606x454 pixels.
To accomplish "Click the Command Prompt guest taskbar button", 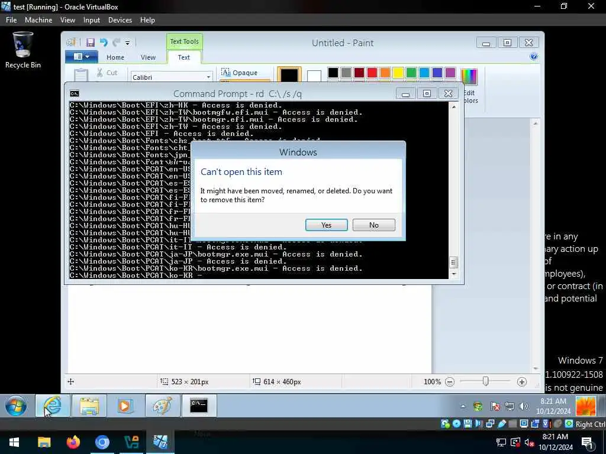I will tap(199, 406).
